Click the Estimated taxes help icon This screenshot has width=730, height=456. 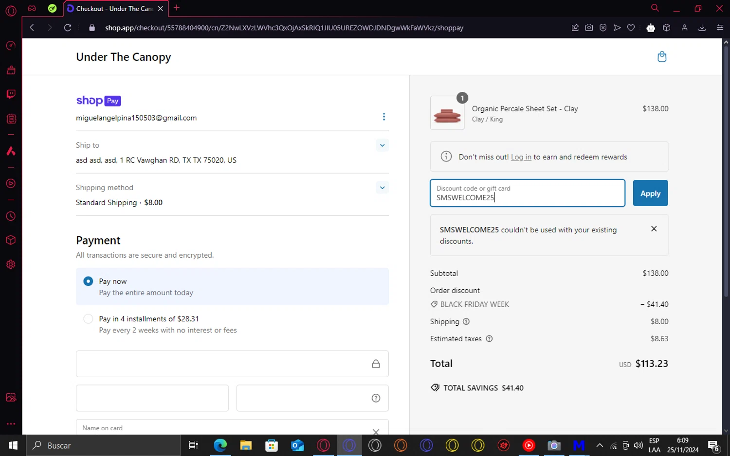point(489,339)
